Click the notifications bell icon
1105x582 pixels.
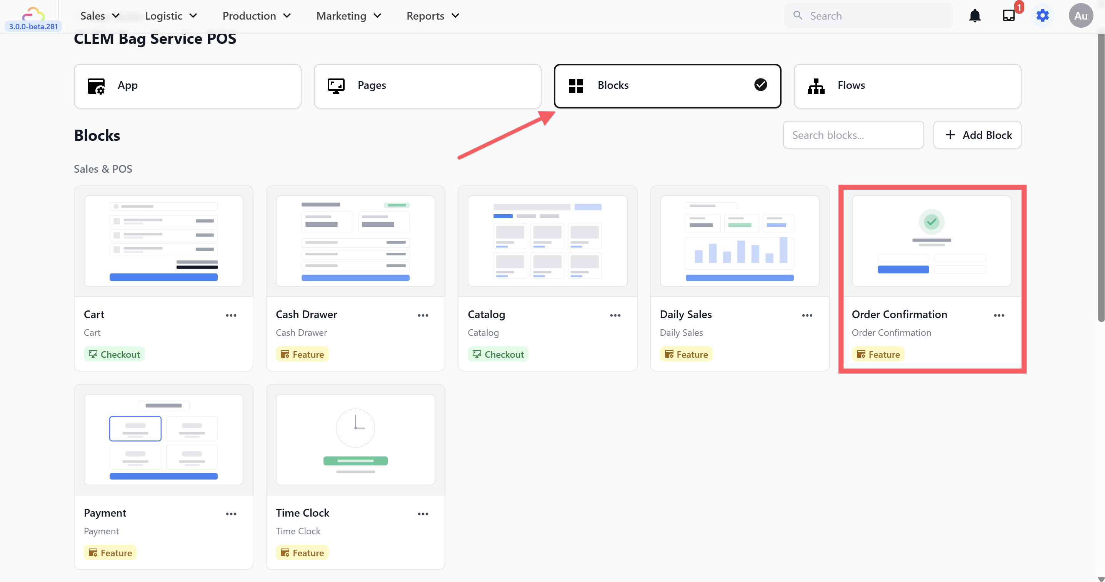pyautogui.click(x=975, y=16)
